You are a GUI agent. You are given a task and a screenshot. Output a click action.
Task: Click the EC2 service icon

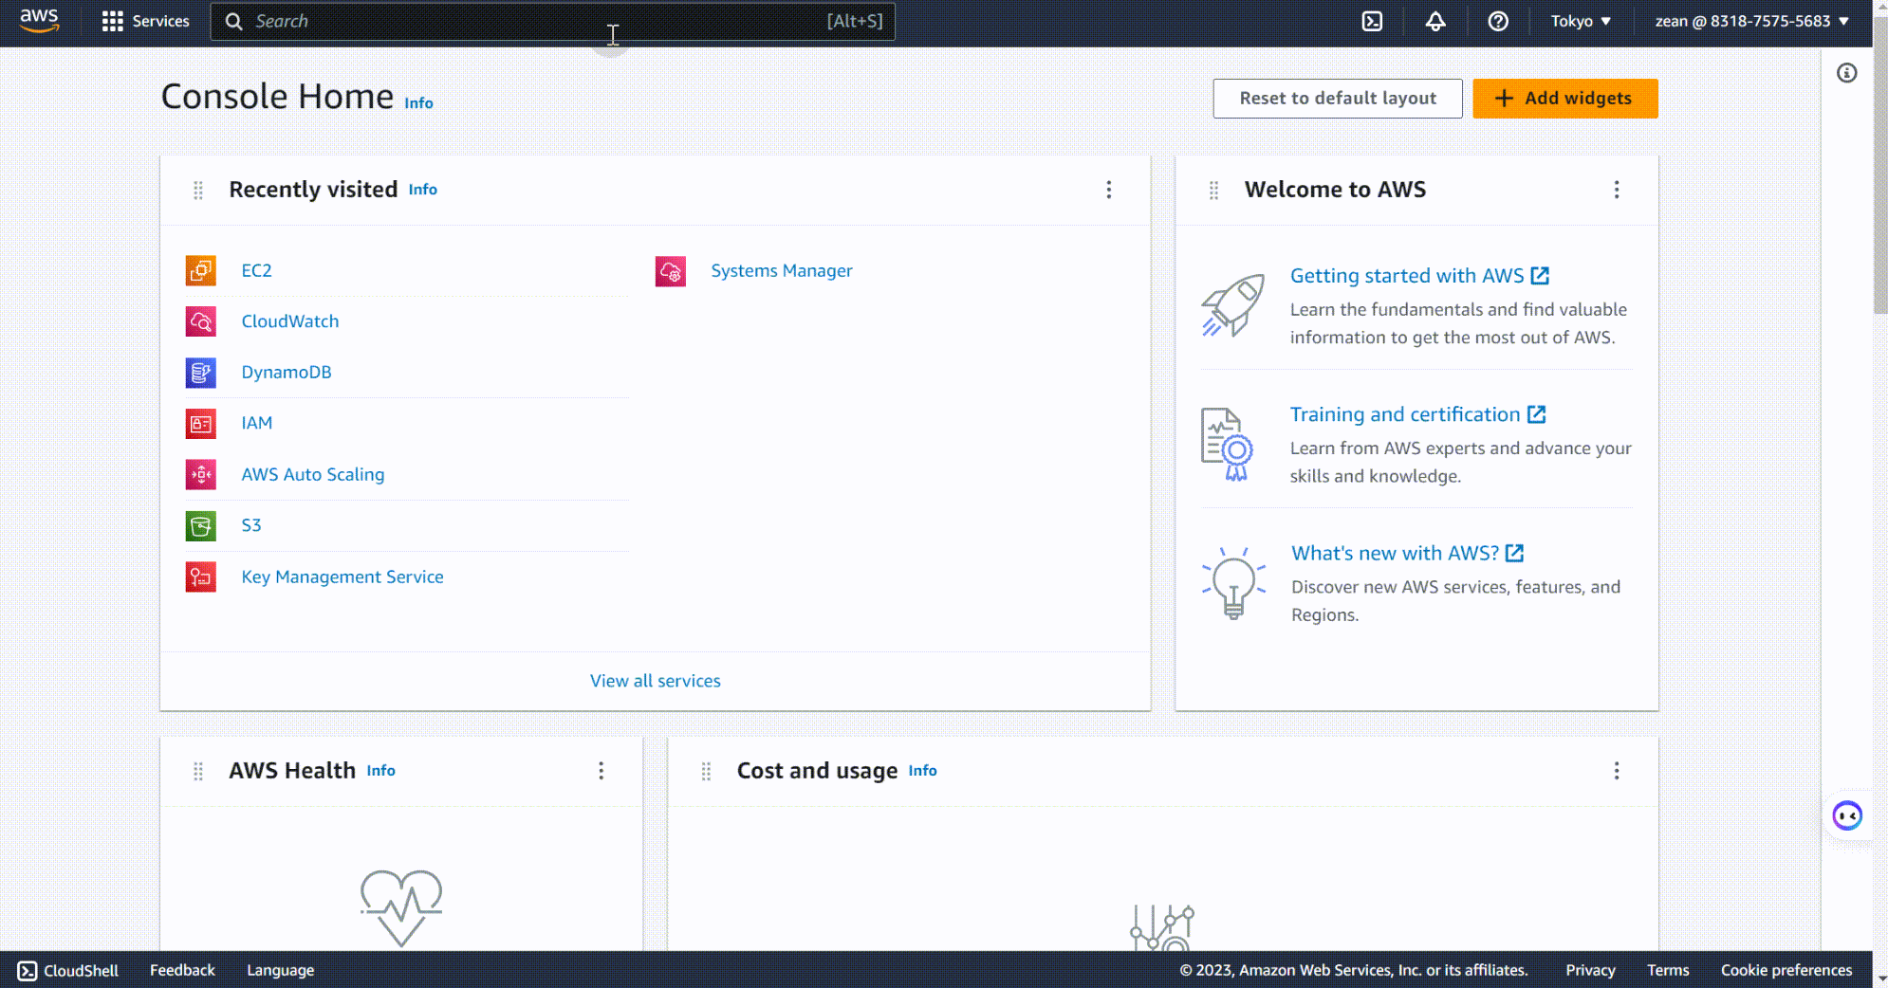[x=201, y=271]
